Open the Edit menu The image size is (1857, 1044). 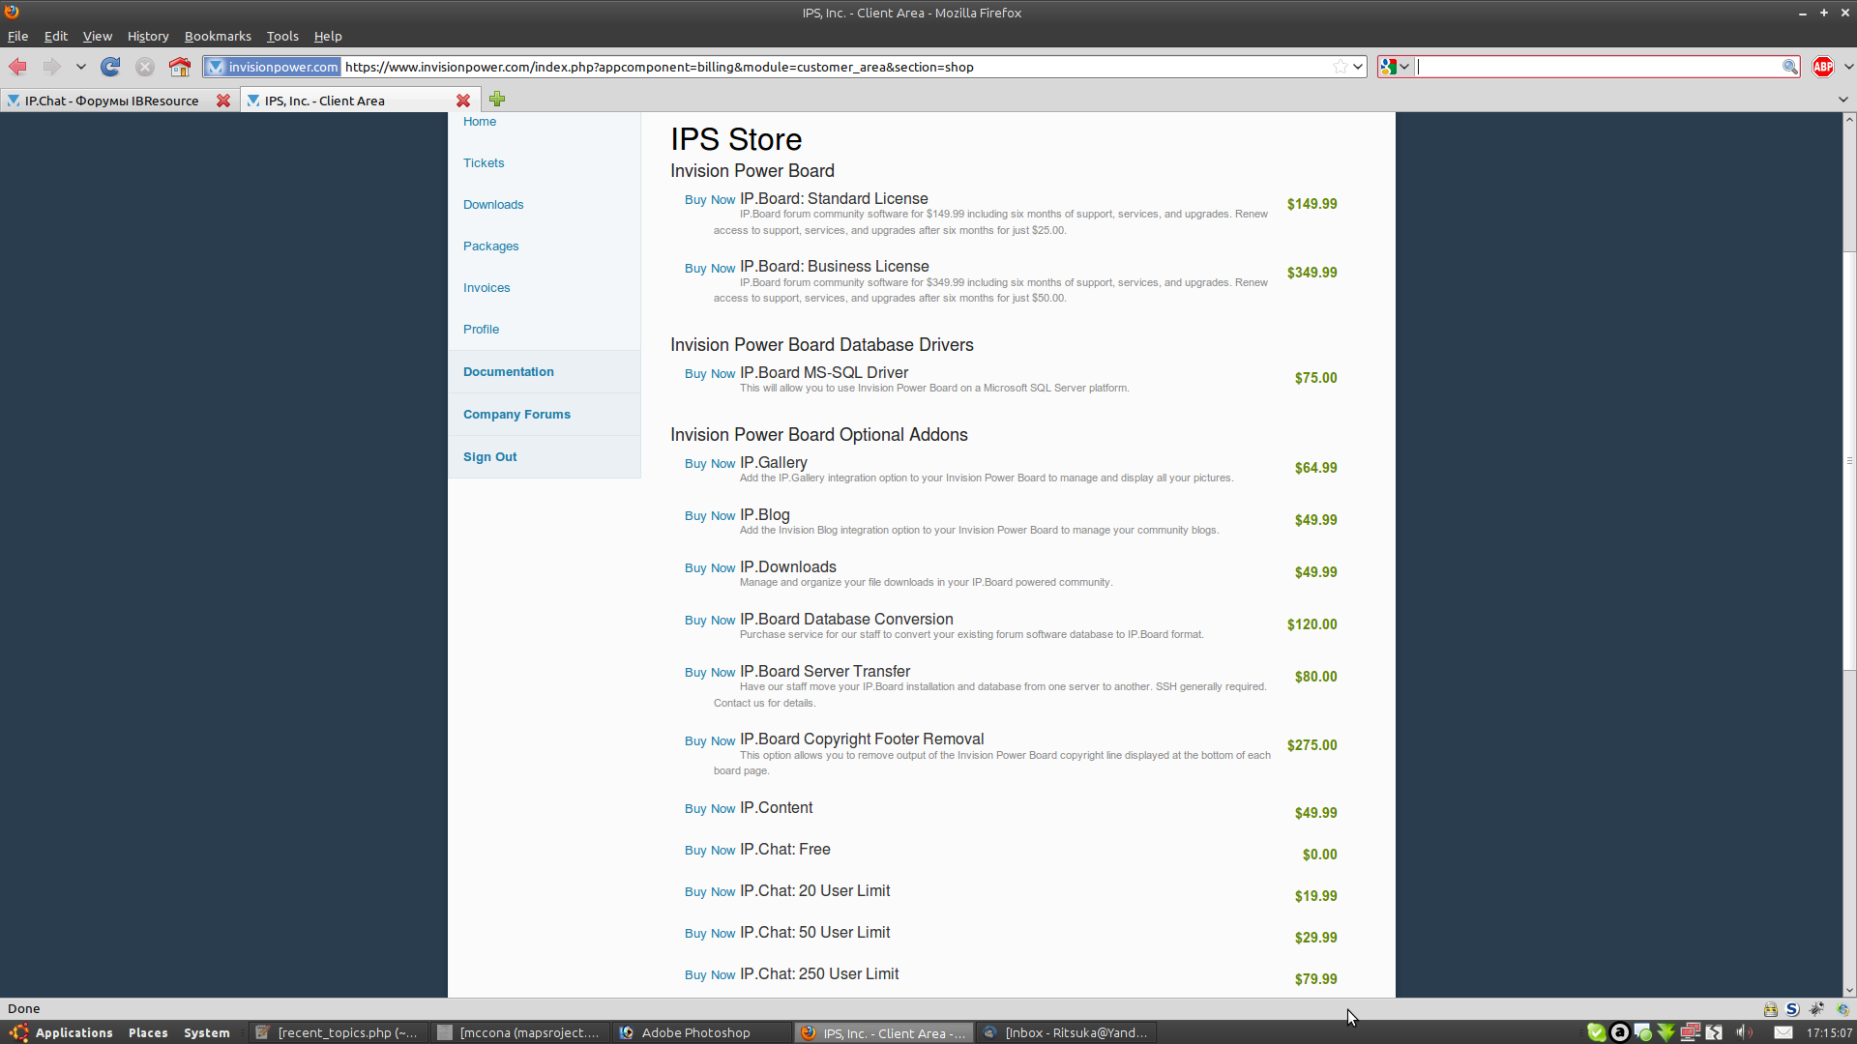(x=55, y=36)
